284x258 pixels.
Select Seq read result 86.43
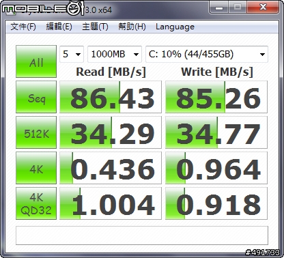pyautogui.click(x=111, y=97)
